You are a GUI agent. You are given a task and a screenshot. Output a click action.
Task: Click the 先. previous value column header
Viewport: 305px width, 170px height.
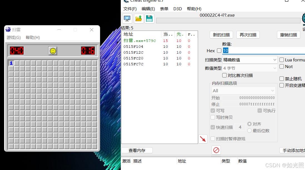tap(180, 34)
